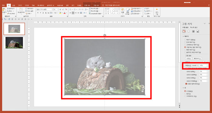Collapse the Fill (채우기) section
This screenshot has width=212, height=113.
point(183,36)
